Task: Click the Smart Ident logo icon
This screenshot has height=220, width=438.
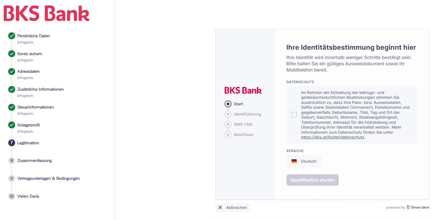Action: coord(408,208)
